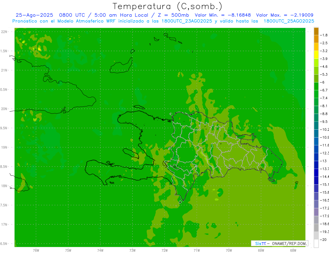Viewport: 329px width, 254px height.
Task: Click the '71W' longitude label
Action: pyautogui.click(x=197, y=250)
